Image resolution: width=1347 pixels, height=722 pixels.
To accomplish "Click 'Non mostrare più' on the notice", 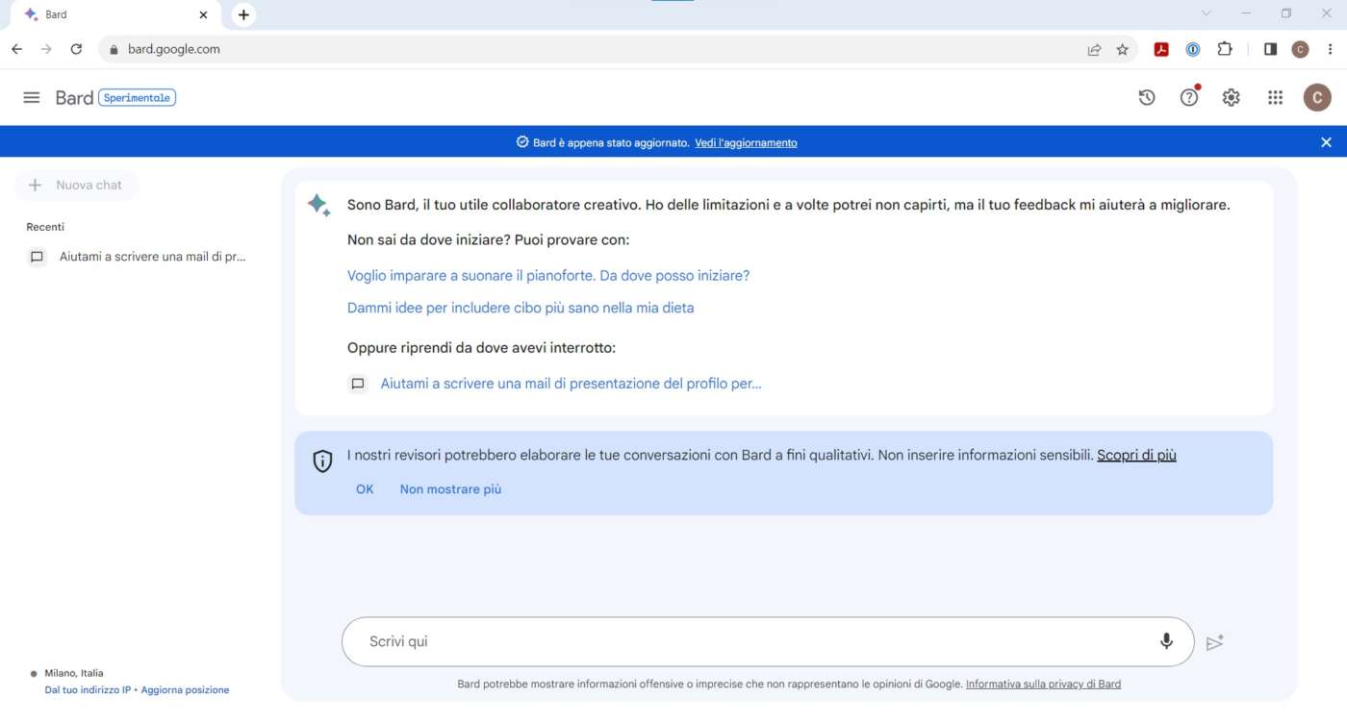I will coord(450,489).
